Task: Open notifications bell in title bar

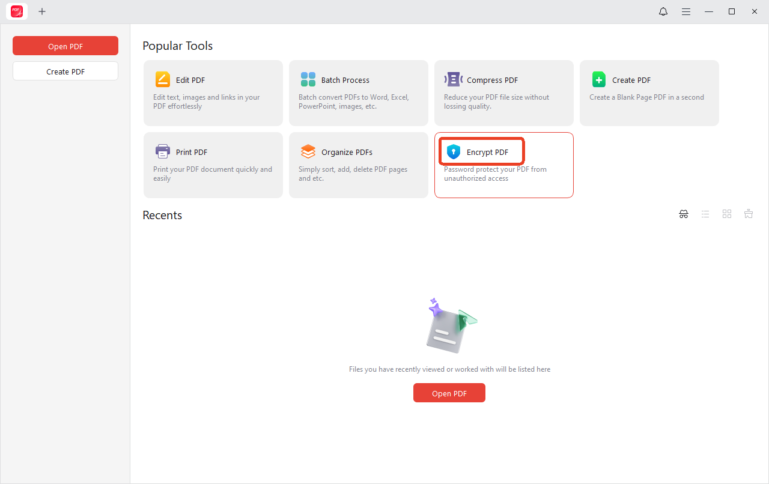Action: tap(663, 11)
